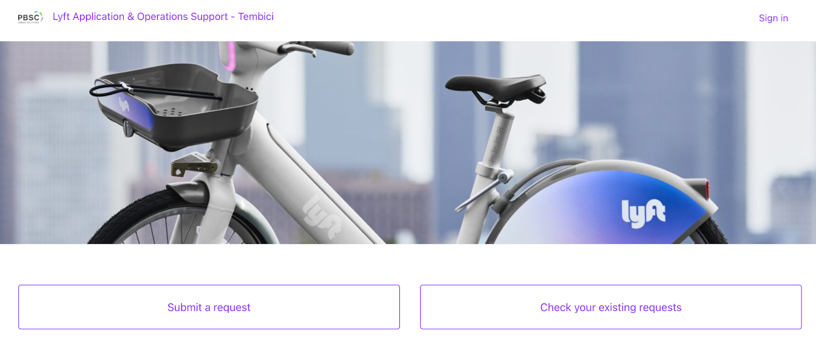Click the Lyft logo on front basket
Viewport: 816px width, 351px height.
[124, 105]
